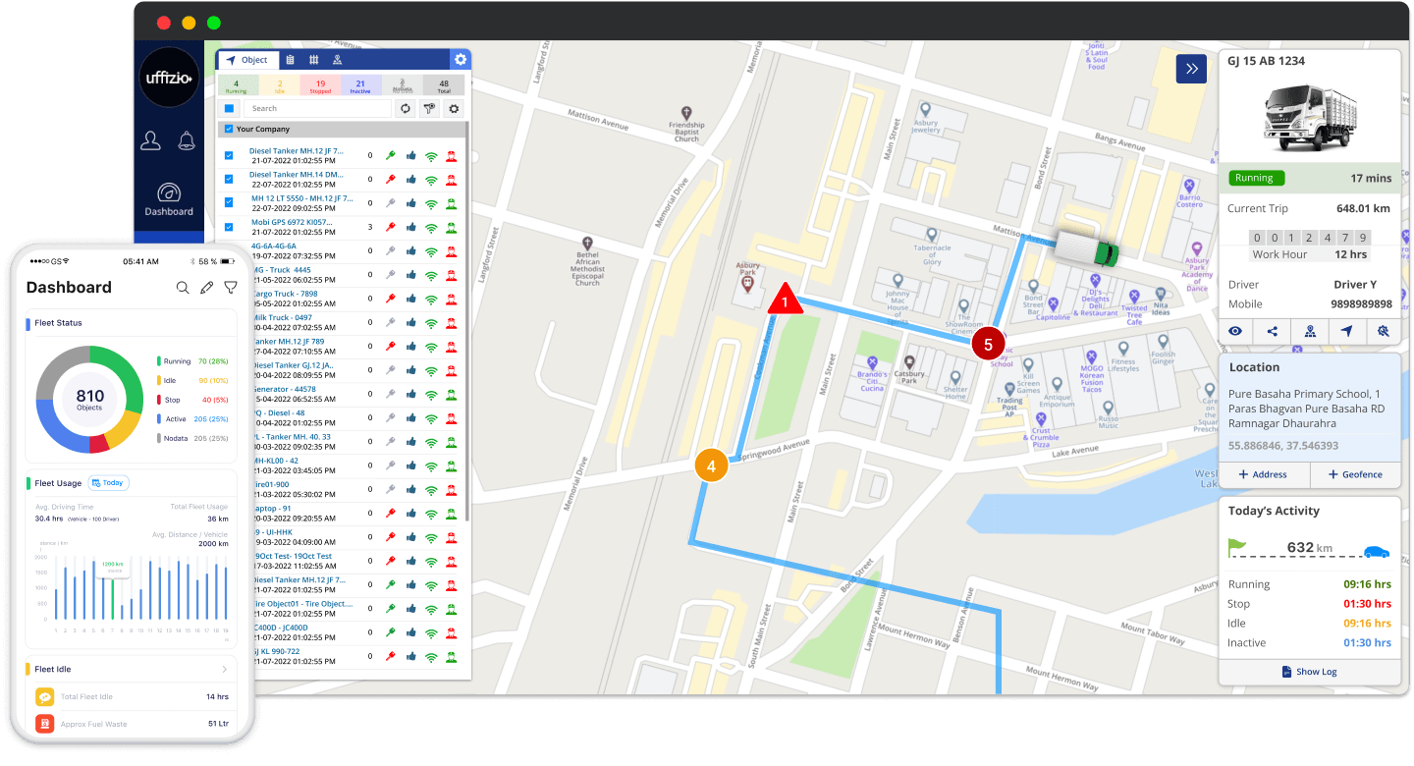Open the blue settings gear in Object panel header

tap(460, 60)
